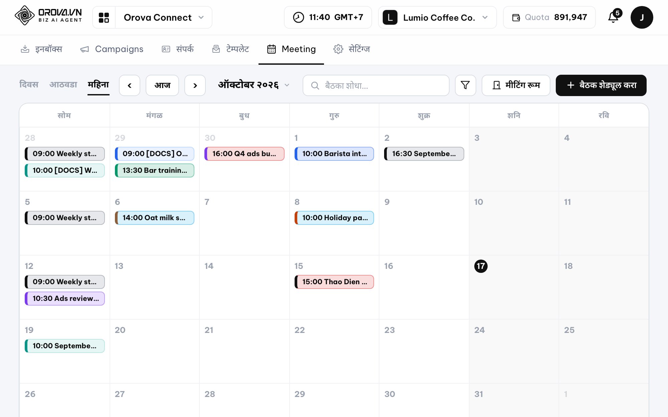The width and height of the screenshot is (668, 417).
Task: Open the 15:00 Thao Dien event
Action: pyautogui.click(x=334, y=282)
